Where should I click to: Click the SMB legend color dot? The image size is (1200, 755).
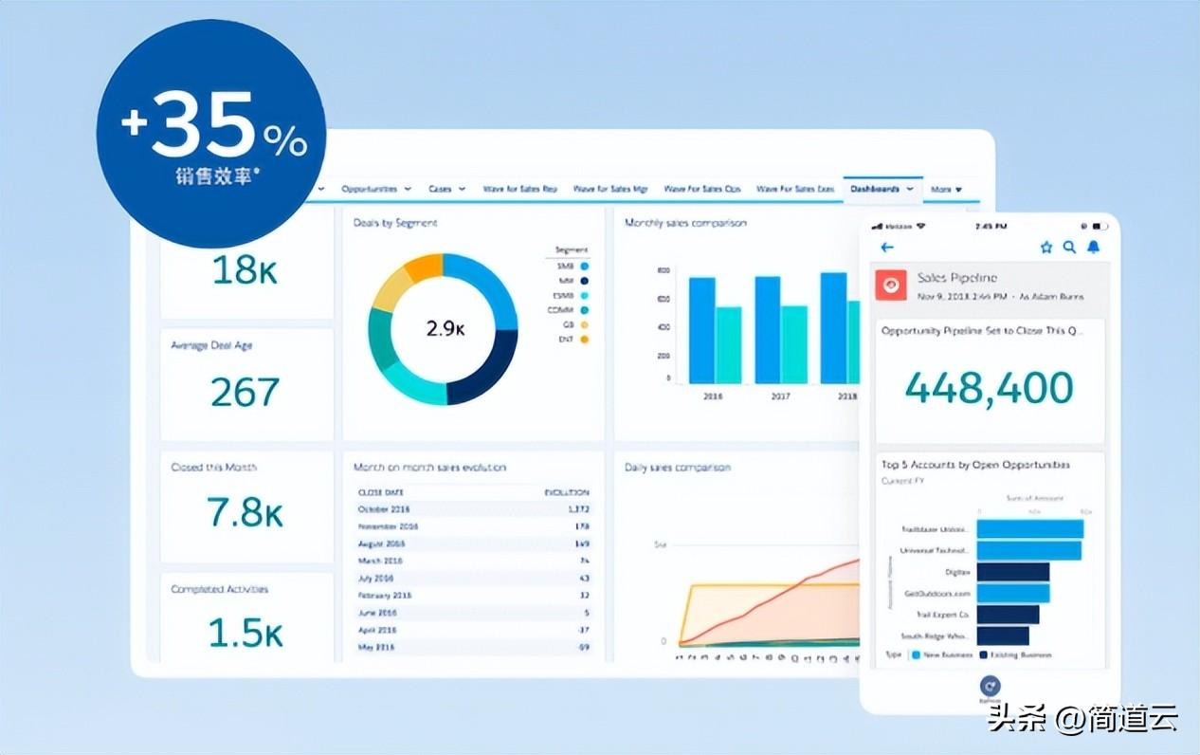[x=585, y=267]
